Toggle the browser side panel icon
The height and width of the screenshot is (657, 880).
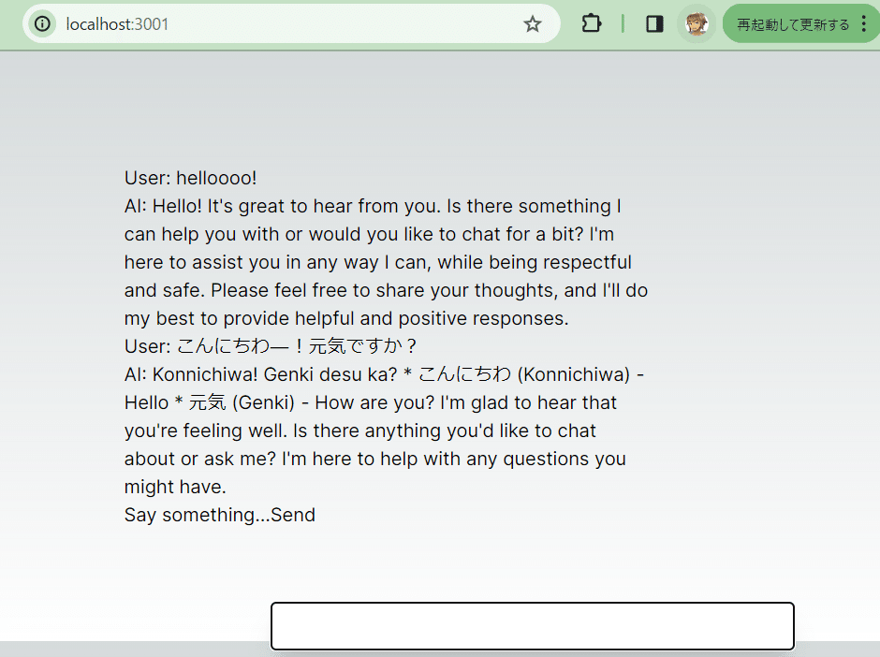pos(655,23)
